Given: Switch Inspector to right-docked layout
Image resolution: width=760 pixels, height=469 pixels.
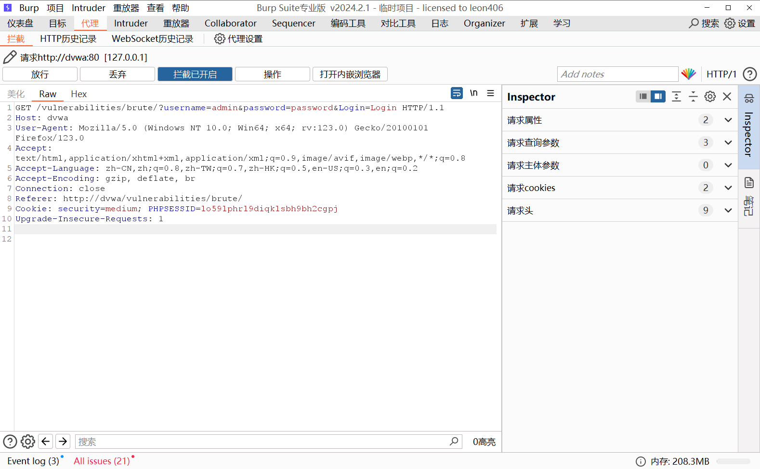Looking at the screenshot, I should (x=658, y=97).
